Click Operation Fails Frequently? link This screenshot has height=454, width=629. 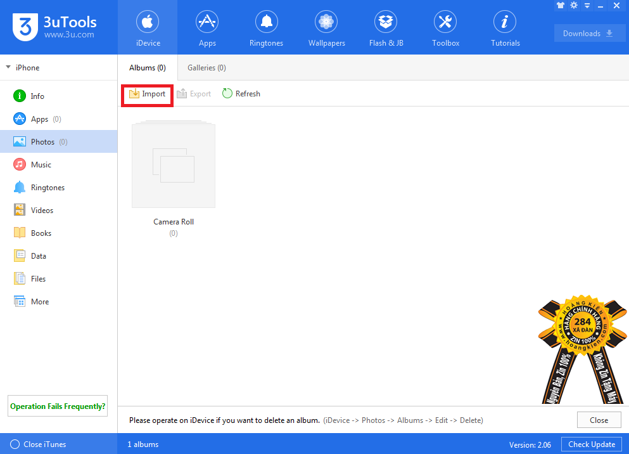click(x=58, y=406)
